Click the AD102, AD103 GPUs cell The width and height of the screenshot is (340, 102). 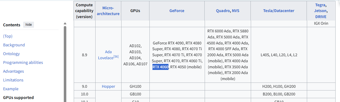point(135,55)
